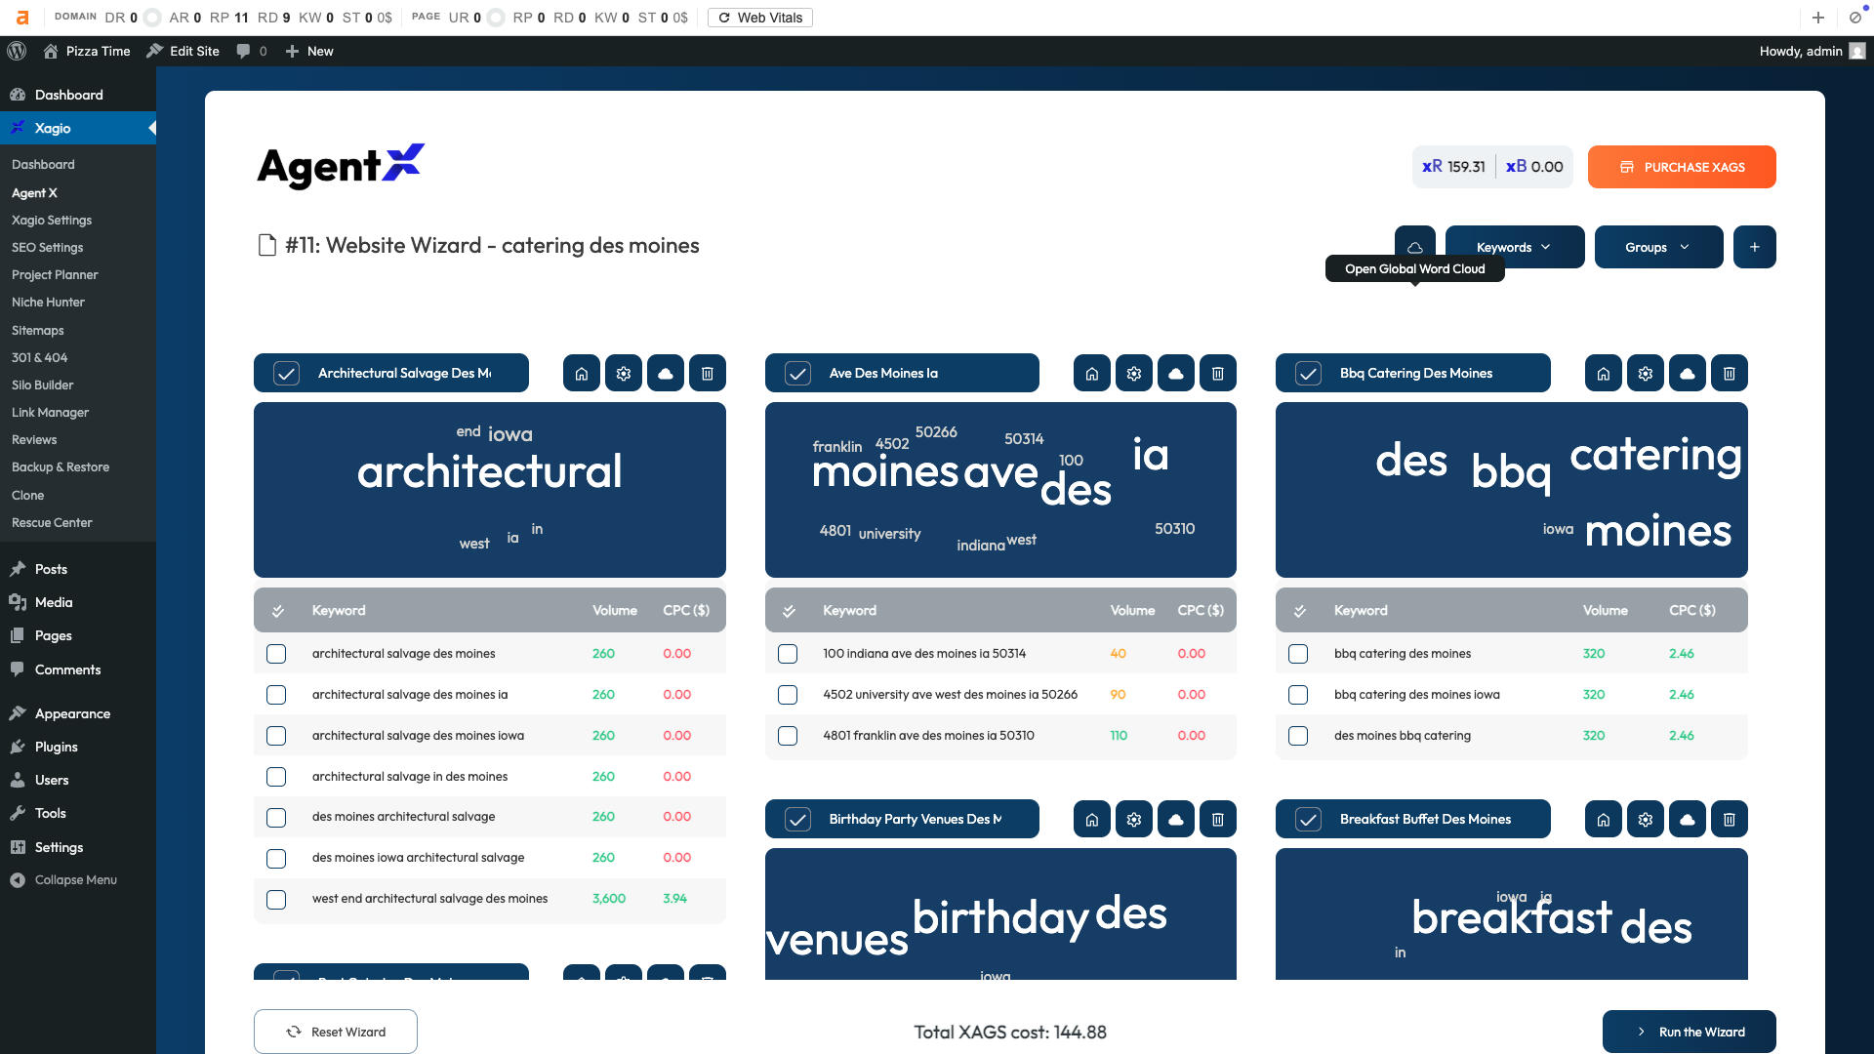This screenshot has height=1054, width=1874.
Task: Open gear settings for Architectural Salvage group
Action: click(x=624, y=373)
